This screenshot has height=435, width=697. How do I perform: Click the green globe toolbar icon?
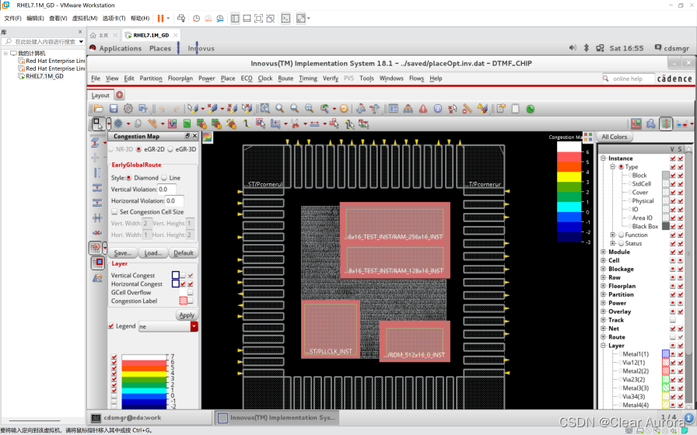(x=531, y=109)
